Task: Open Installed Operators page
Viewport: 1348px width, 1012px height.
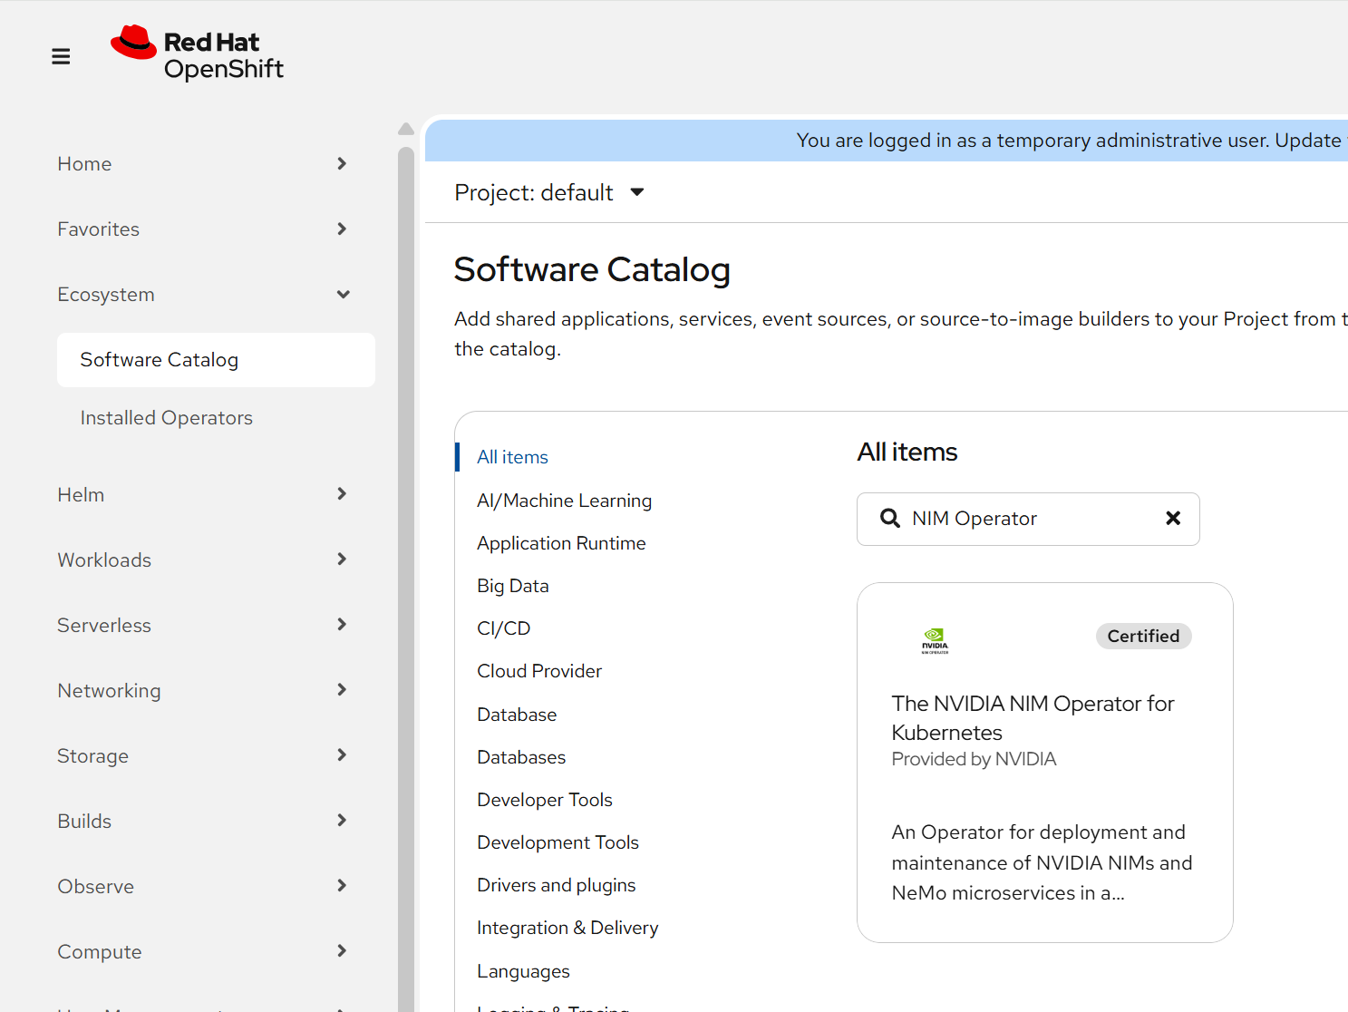Action: 166,418
